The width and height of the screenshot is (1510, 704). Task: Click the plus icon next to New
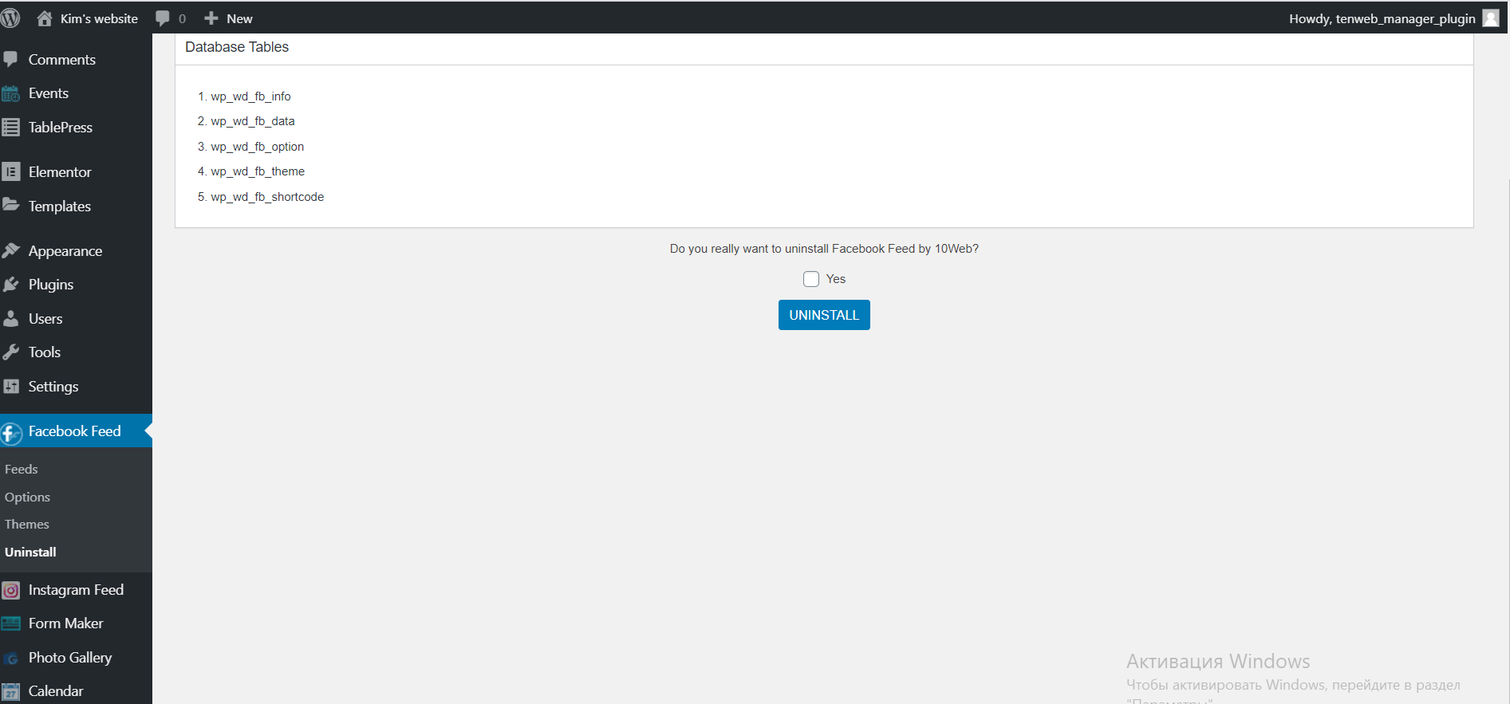tap(211, 18)
